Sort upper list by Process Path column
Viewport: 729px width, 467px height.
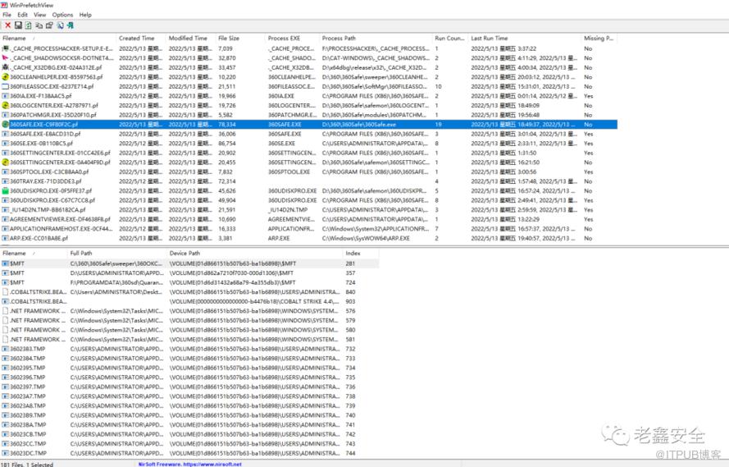click(x=339, y=39)
